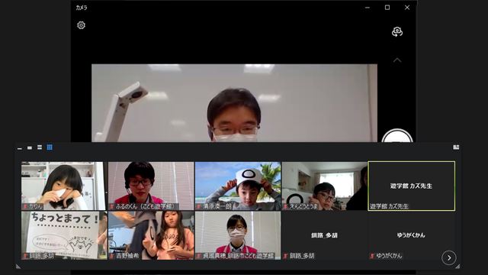Open the ちょっとまって sign video tile

[x=64, y=235]
